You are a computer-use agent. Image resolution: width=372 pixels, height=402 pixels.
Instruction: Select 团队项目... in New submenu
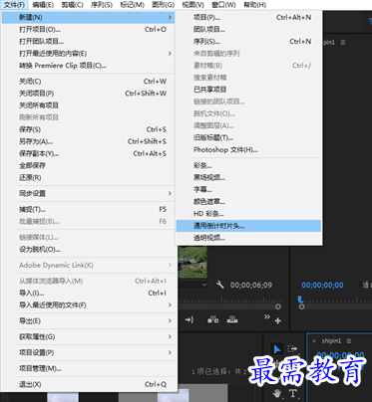tap(248, 30)
